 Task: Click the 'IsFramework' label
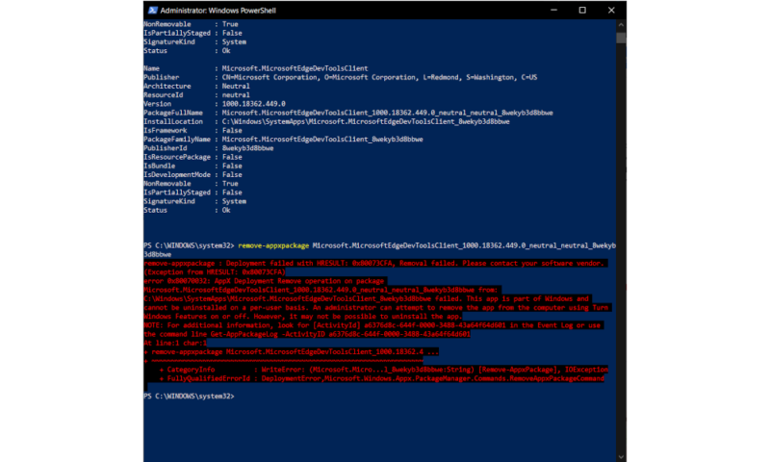click(165, 130)
